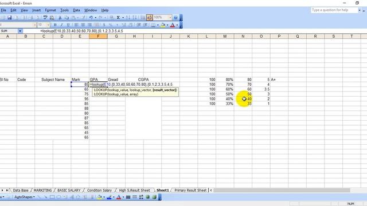Open the Font Size dropdown
The height and width of the screenshot is (206, 367).
pos(48,25)
